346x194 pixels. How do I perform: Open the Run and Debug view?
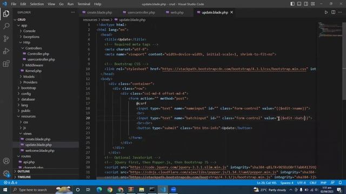(x=6, y=51)
